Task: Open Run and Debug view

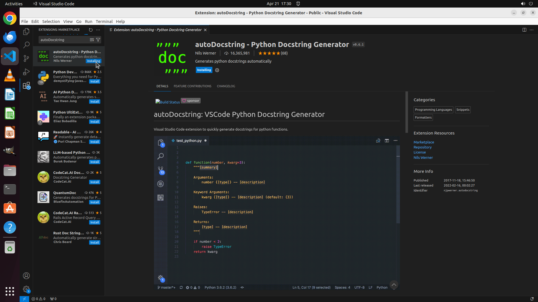Action: [26, 72]
